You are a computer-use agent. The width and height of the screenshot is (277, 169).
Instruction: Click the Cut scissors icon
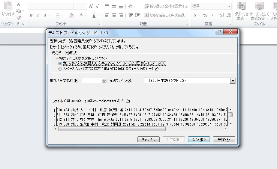[x=19, y=4]
